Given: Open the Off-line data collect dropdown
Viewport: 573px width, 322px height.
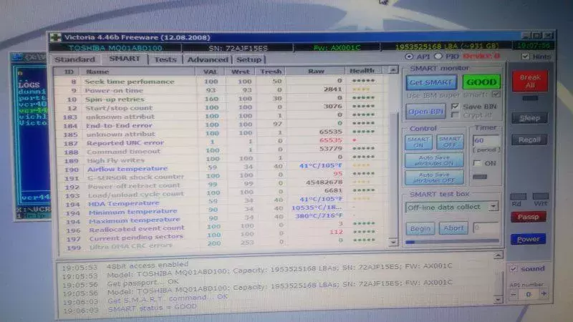Looking at the screenshot, I should (x=493, y=207).
